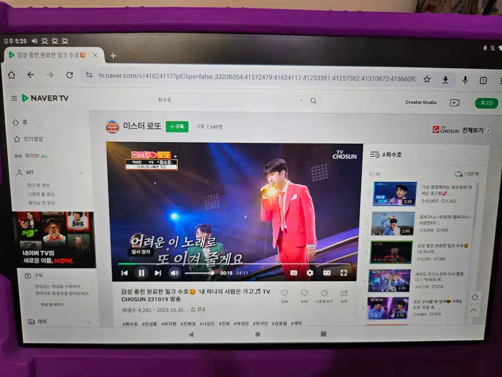Enter fullscreen mode in player
The height and width of the screenshot is (377, 502).
[344, 273]
